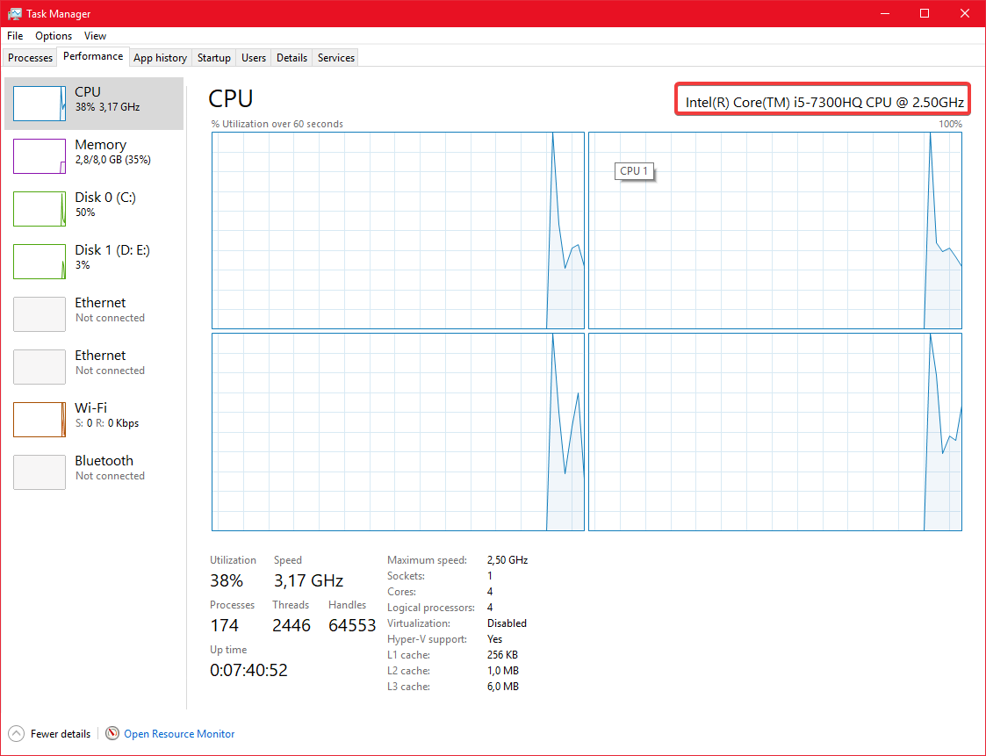Click the Open Resource Monitor link

tap(179, 734)
